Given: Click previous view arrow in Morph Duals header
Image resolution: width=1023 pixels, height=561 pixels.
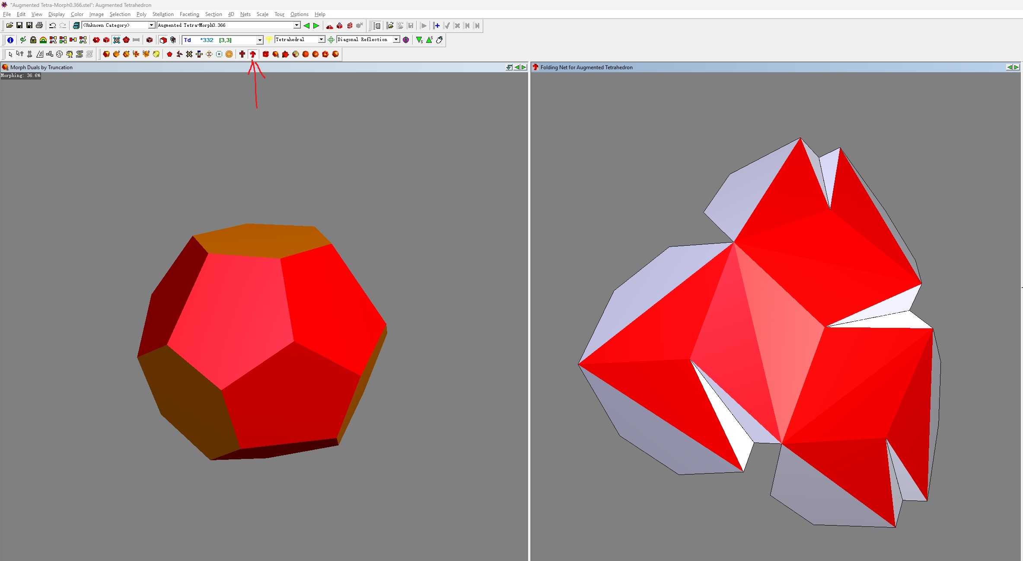Looking at the screenshot, I should (x=517, y=67).
